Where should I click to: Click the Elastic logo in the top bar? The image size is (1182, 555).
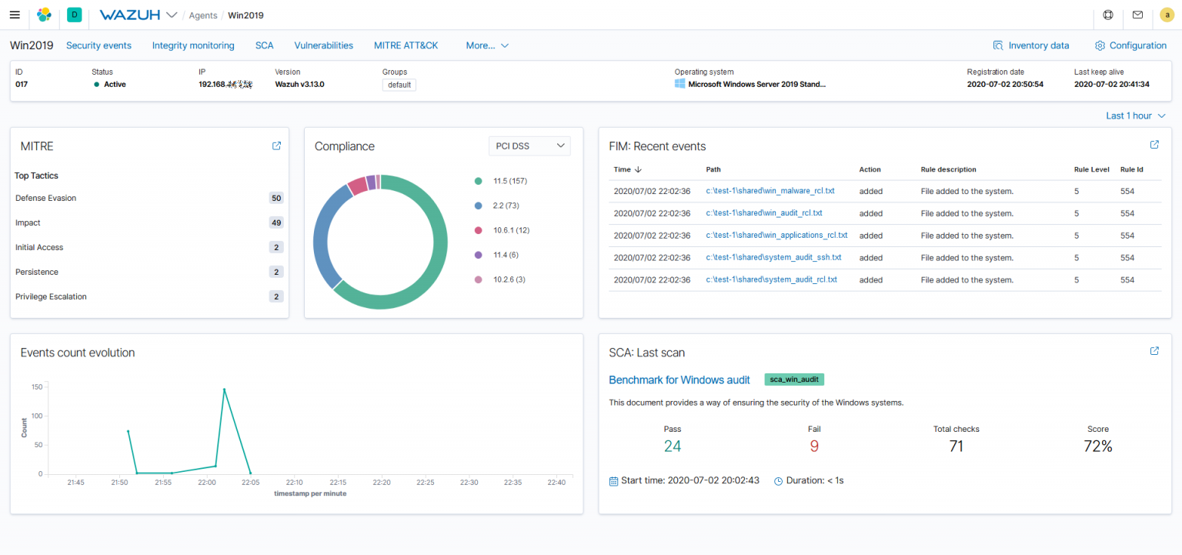pyautogui.click(x=44, y=15)
